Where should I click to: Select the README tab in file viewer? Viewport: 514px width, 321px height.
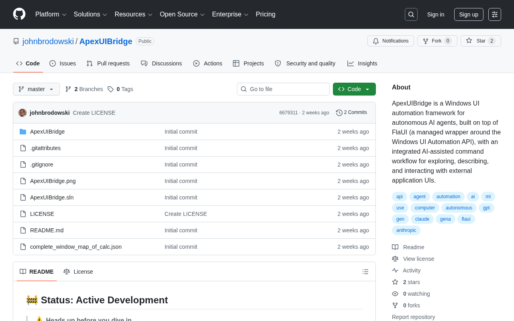37,272
